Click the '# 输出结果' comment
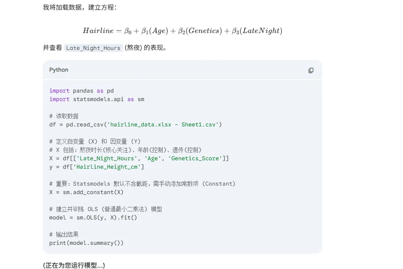Image resolution: width=403 pixels, height=269 pixels. pyautogui.click(x=64, y=234)
